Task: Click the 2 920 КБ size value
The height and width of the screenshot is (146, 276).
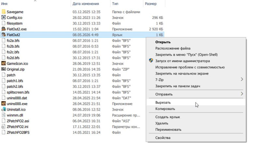Action: 156,29
